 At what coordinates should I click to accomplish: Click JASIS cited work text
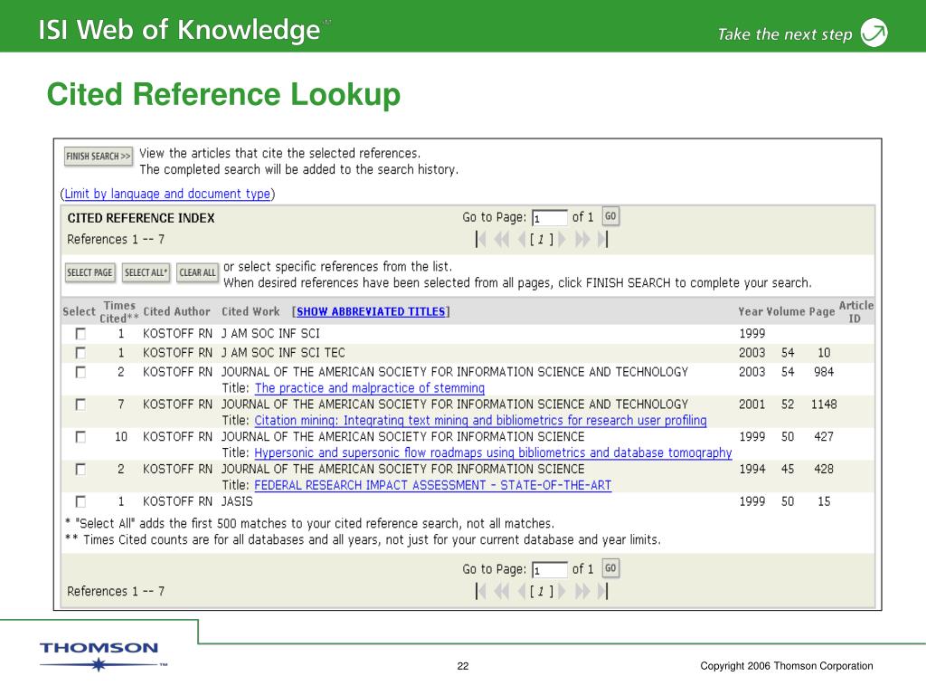click(237, 501)
